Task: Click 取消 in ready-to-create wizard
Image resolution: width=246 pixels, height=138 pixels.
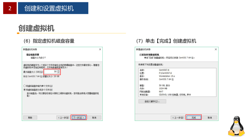Action: point(210,117)
